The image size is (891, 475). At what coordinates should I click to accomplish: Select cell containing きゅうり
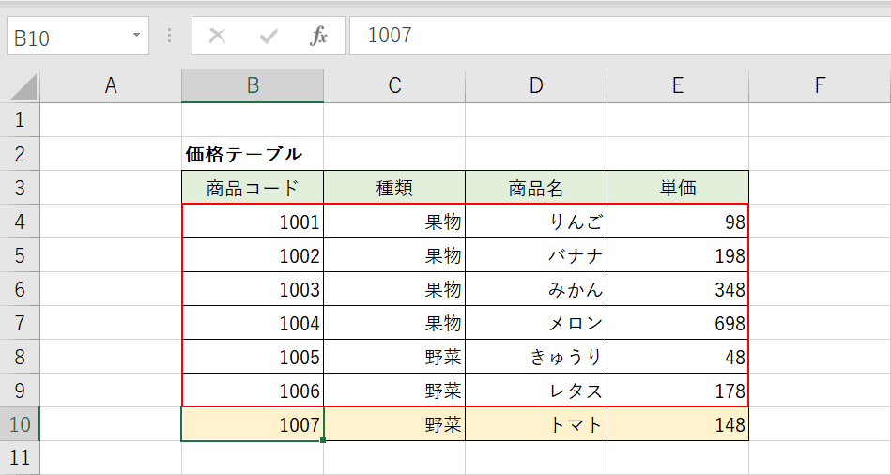click(536, 357)
